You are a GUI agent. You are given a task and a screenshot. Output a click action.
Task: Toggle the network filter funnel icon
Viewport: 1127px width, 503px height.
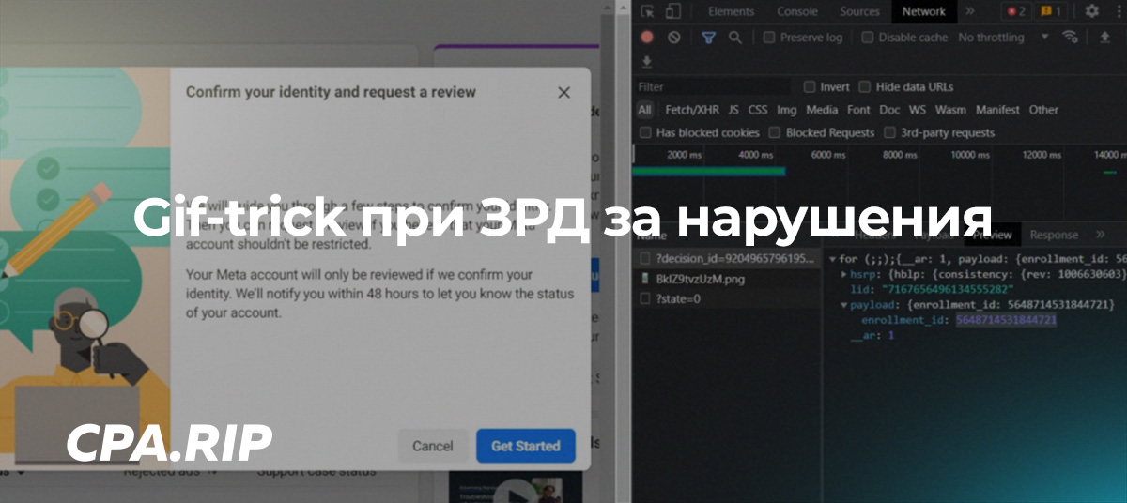coord(709,38)
